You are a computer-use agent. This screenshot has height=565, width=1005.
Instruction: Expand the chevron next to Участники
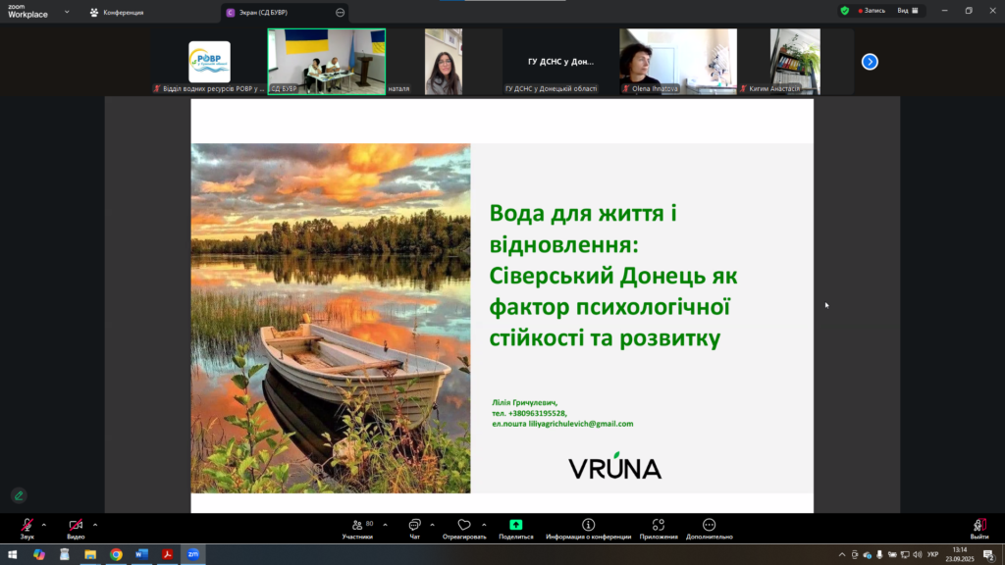pos(385,524)
